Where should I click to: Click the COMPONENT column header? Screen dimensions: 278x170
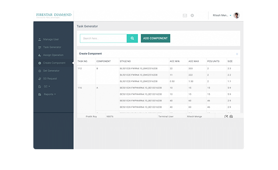[x=104, y=61]
